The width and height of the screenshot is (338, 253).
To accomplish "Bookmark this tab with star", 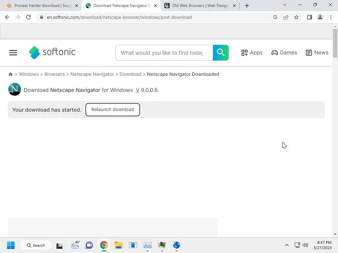I will point(296,17).
